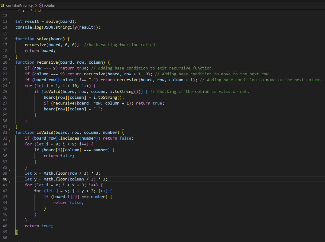Click the backtracking comment on line 17
This screenshot has width=325, height=242.
[x=120, y=45]
